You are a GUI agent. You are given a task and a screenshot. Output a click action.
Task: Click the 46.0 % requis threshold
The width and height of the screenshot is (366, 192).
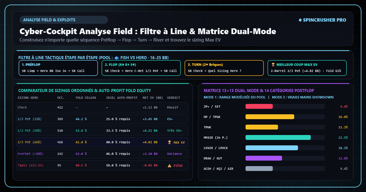(118, 154)
